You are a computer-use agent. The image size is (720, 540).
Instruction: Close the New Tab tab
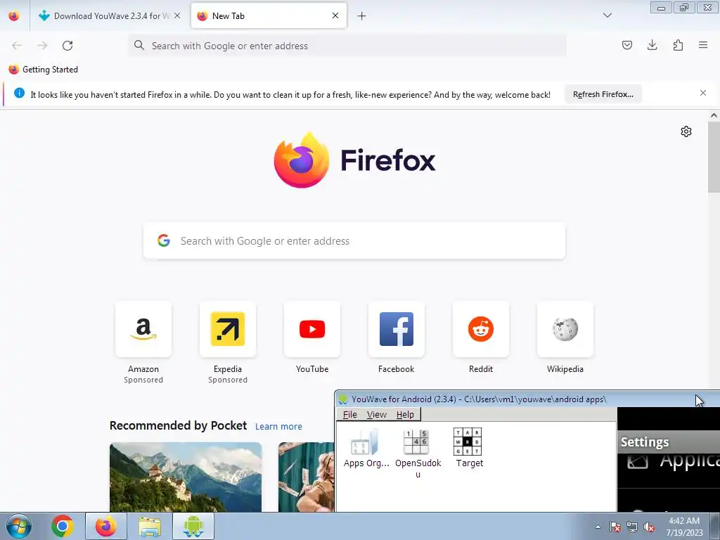tap(335, 15)
